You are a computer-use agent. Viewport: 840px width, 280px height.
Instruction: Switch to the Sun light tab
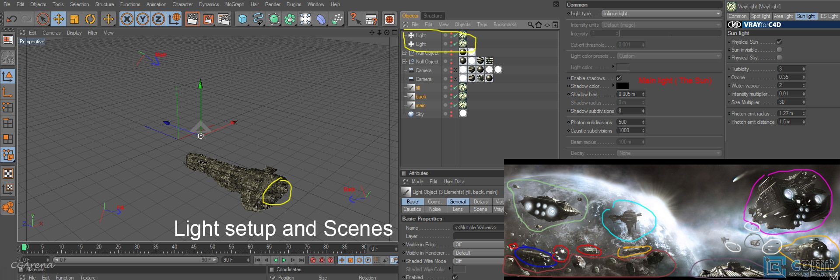click(805, 16)
